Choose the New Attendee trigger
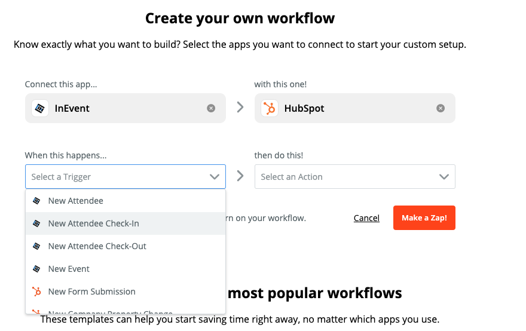Viewport: 526px width, 331px height. click(x=126, y=201)
